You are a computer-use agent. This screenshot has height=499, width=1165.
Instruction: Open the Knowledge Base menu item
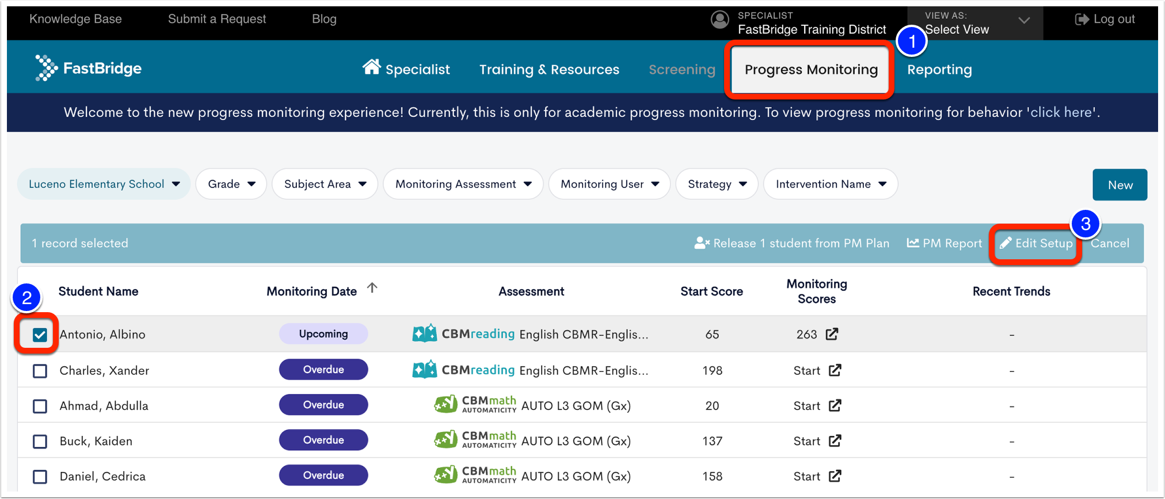click(x=75, y=19)
